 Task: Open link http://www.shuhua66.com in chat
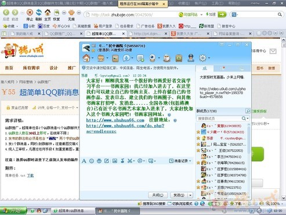(x=115, y=120)
